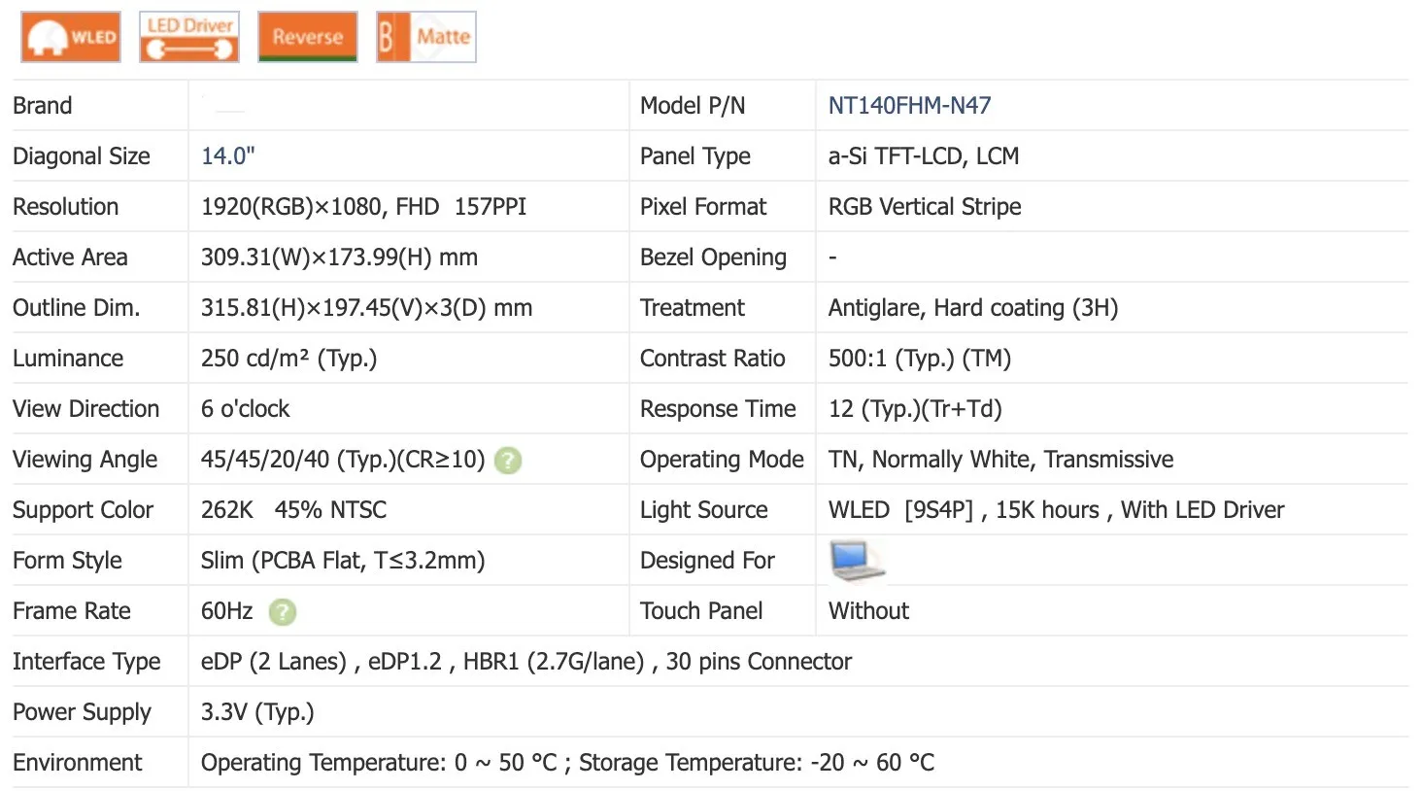Click the Bezel Opening label
This screenshot has width=1422, height=791.
[x=713, y=258]
